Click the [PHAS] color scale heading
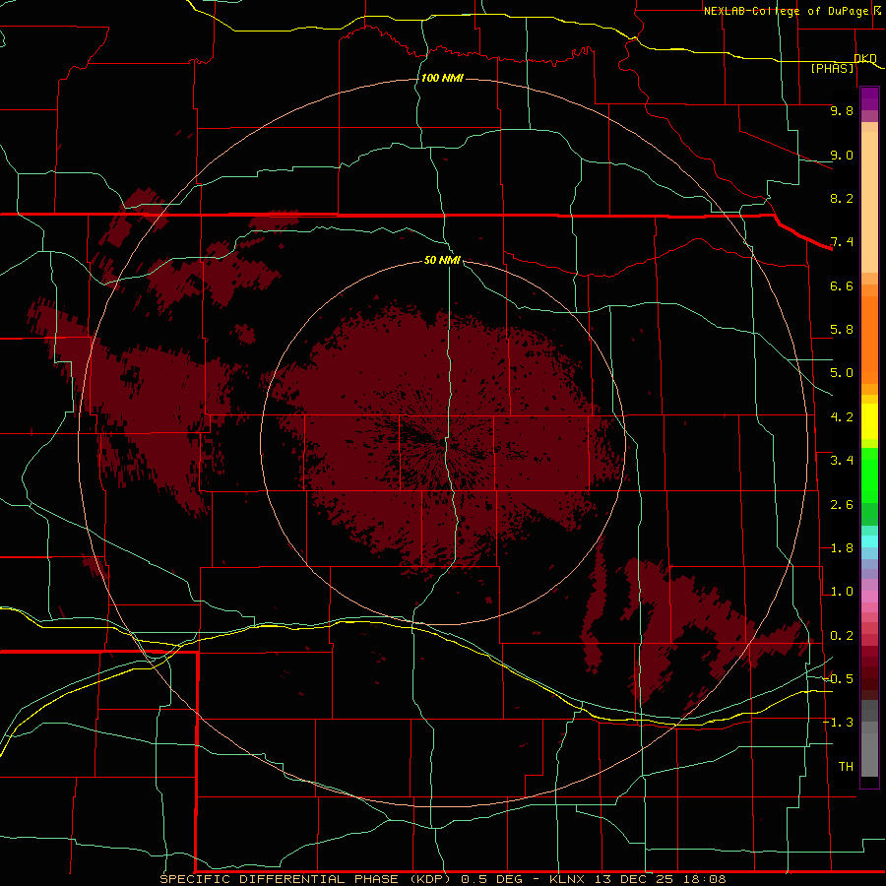This screenshot has width=886, height=886. click(832, 68)
